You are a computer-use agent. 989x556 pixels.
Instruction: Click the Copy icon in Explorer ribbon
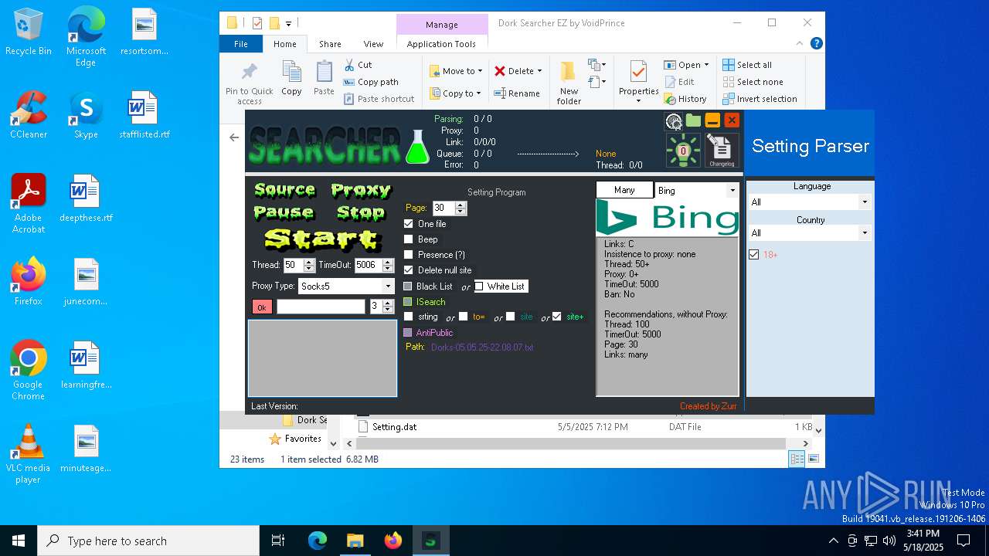point(291,78)
